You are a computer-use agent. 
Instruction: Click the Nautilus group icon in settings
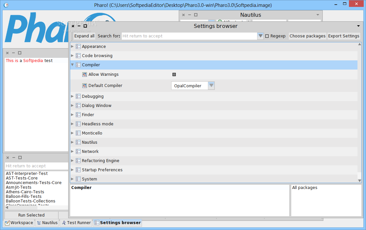[x=78, y=142]
